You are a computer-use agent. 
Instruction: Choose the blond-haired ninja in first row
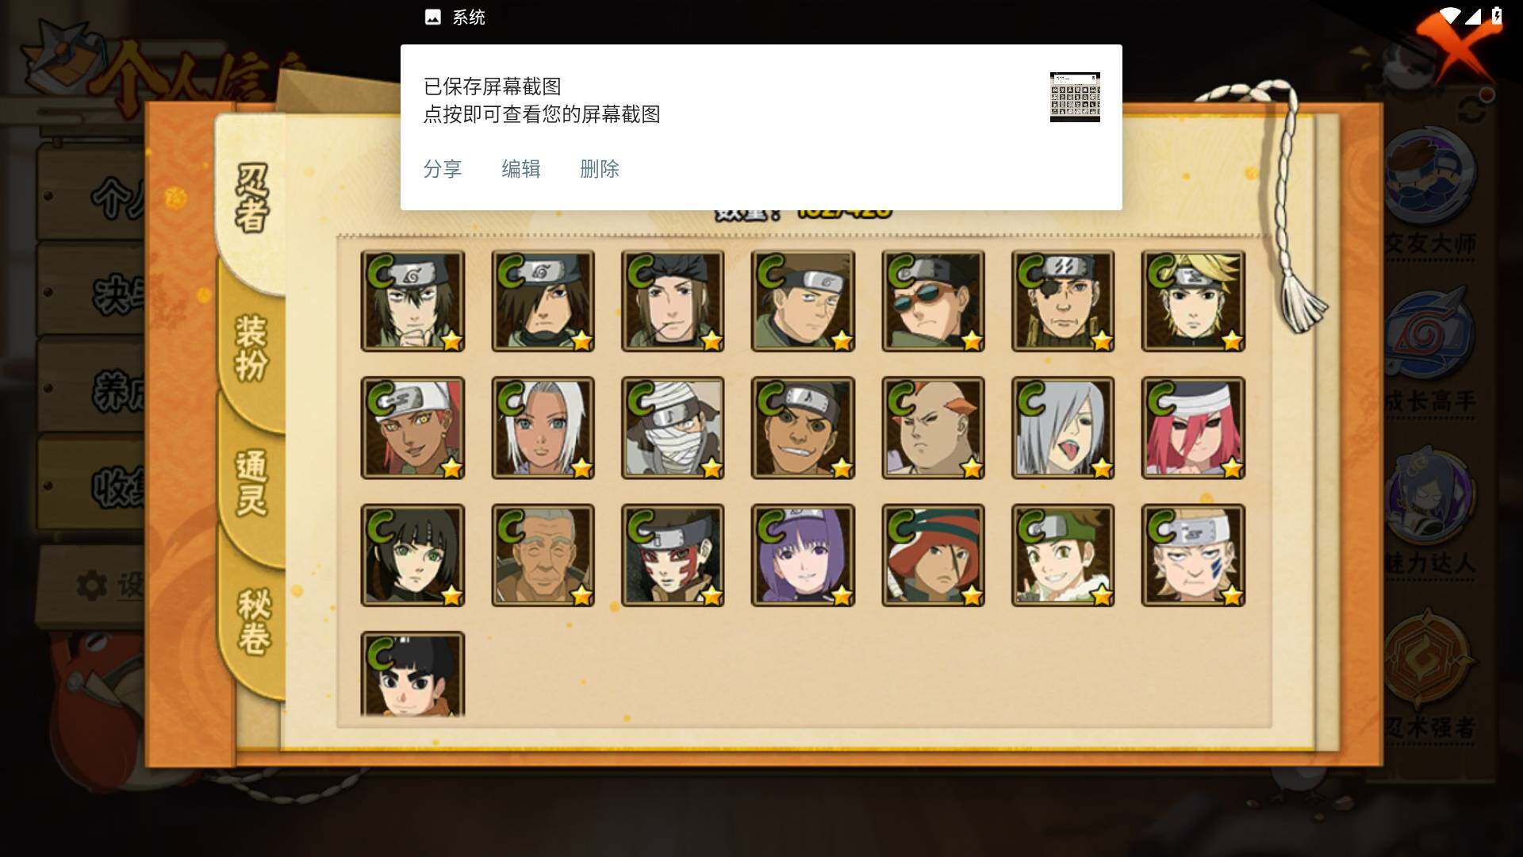[1193, 301]
